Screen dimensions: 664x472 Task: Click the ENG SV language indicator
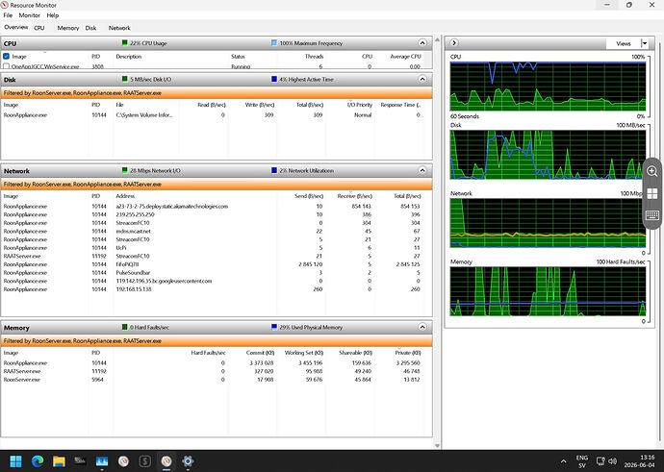[582, 461]
